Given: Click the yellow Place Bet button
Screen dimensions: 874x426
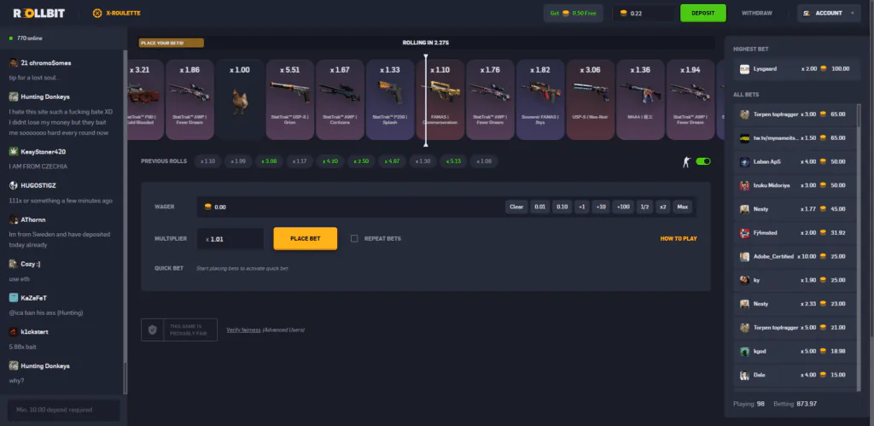Looking at the screenshot, I should click(305, 239).
